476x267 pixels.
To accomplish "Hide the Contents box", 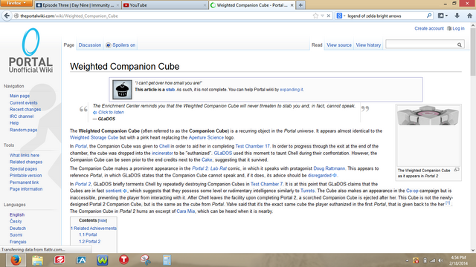I will pos(103,221).
